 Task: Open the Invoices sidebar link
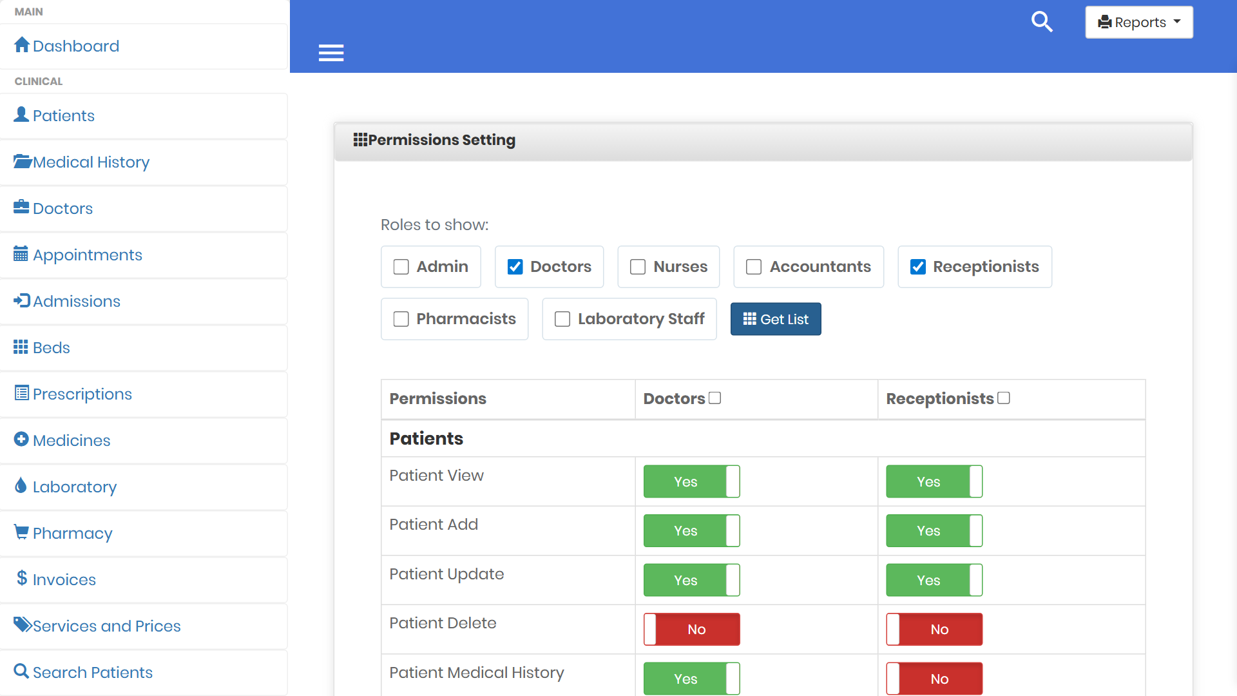144,579
